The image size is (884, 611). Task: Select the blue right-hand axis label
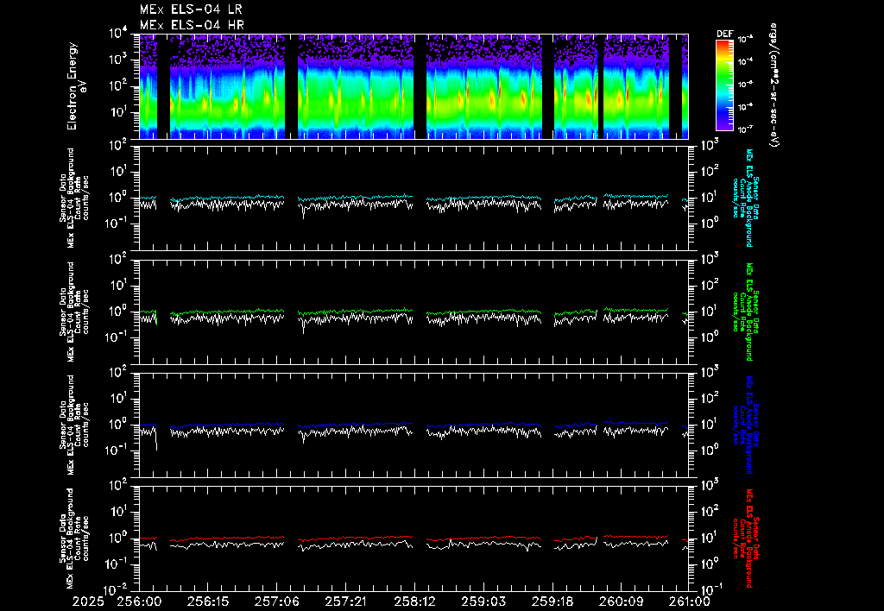click(745, 425)
